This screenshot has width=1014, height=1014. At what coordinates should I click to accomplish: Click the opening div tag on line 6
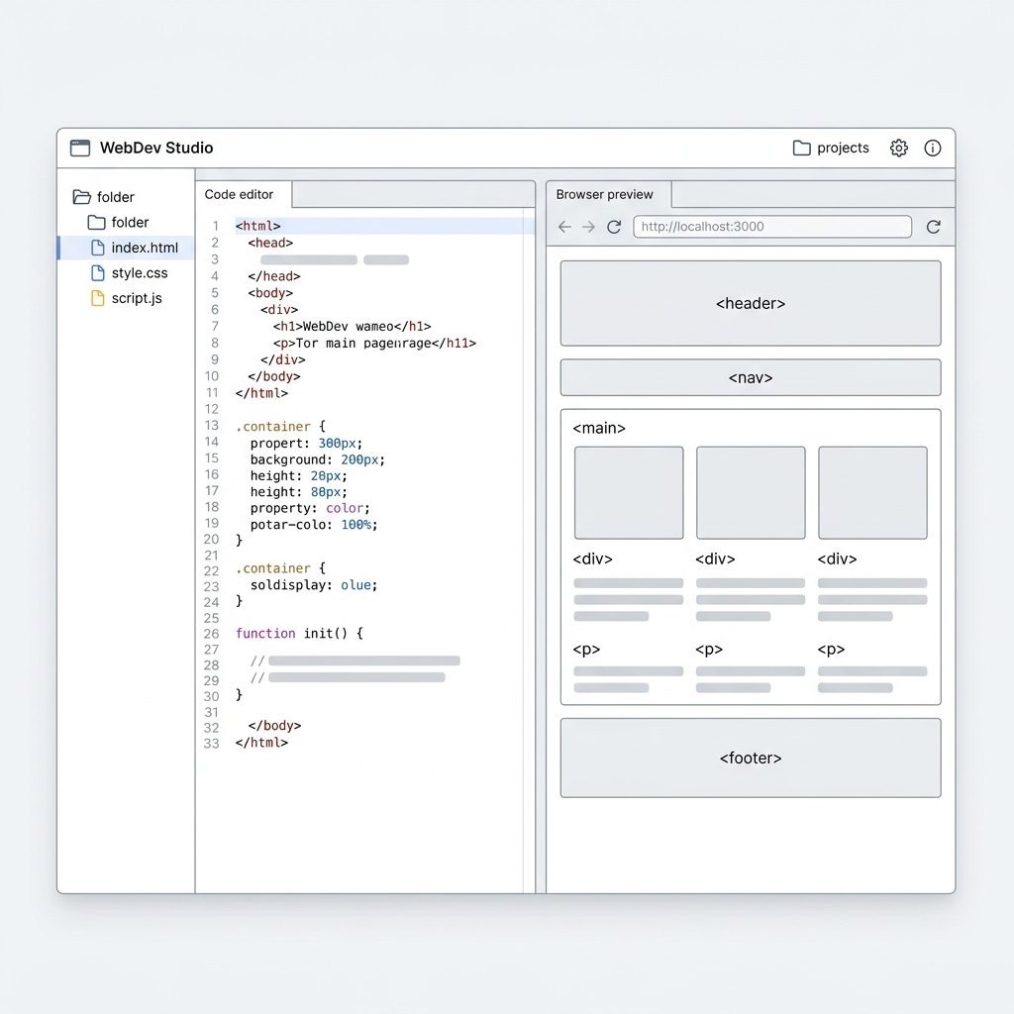pyautogui.click(x=279, y=310)
